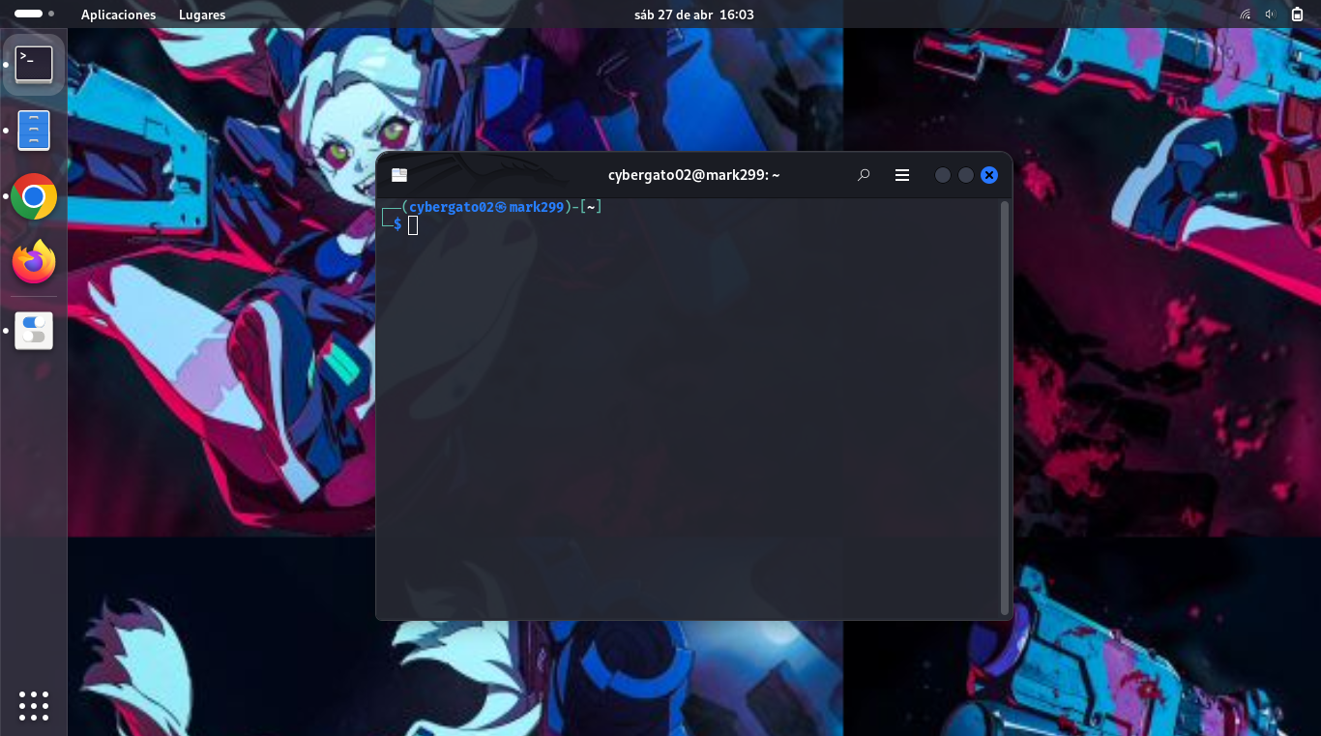The height and width of the screenshot is (736, 1321).
Task: Click the battery icon in the top bar
Action: pos(1297,15)
